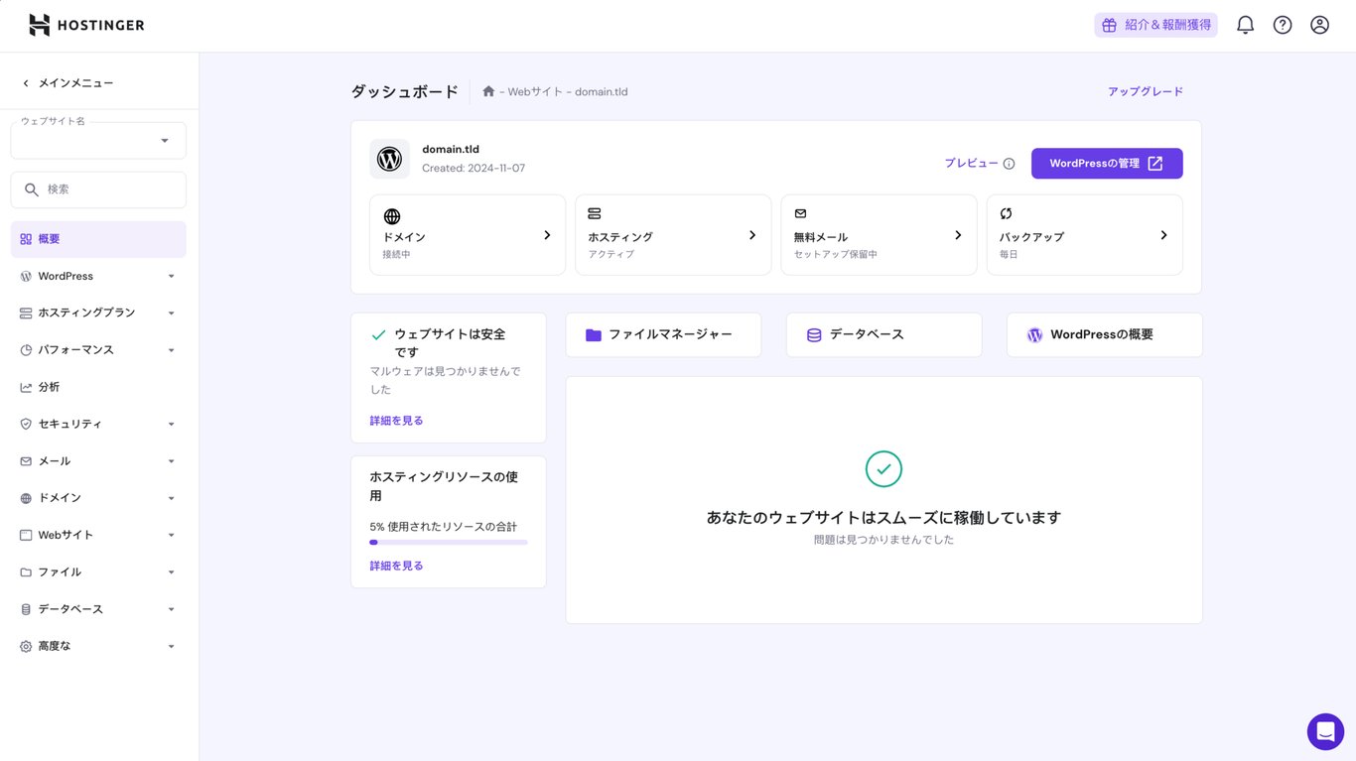Open the help question mark icon
1356x761 pixels.
pos(1282,24)
